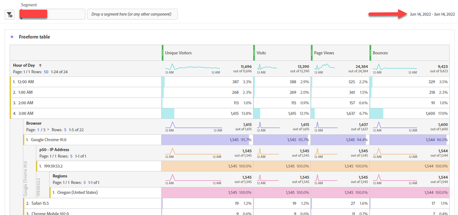Click the segment filter funnel icon
The height and width of the screenshot is (215, 458).
pos(9,15)
